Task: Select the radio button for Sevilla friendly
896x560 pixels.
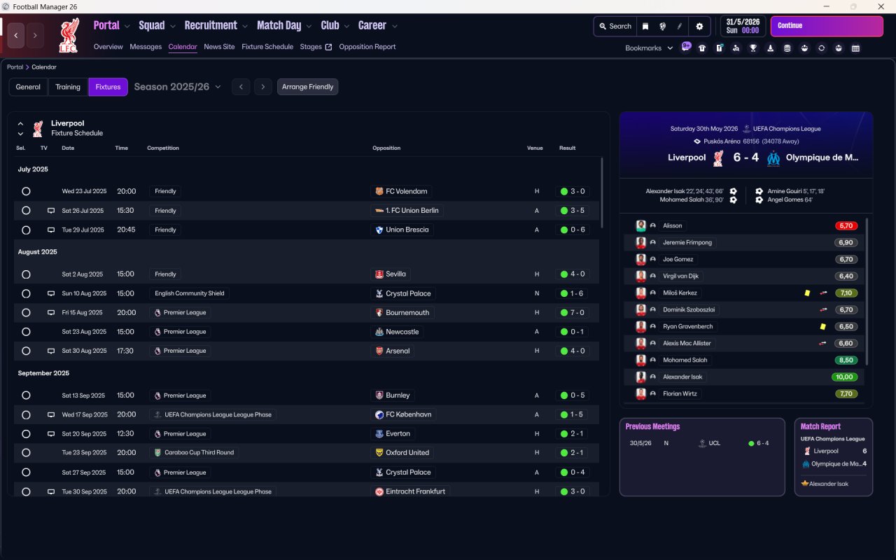Action: [26, 274]
